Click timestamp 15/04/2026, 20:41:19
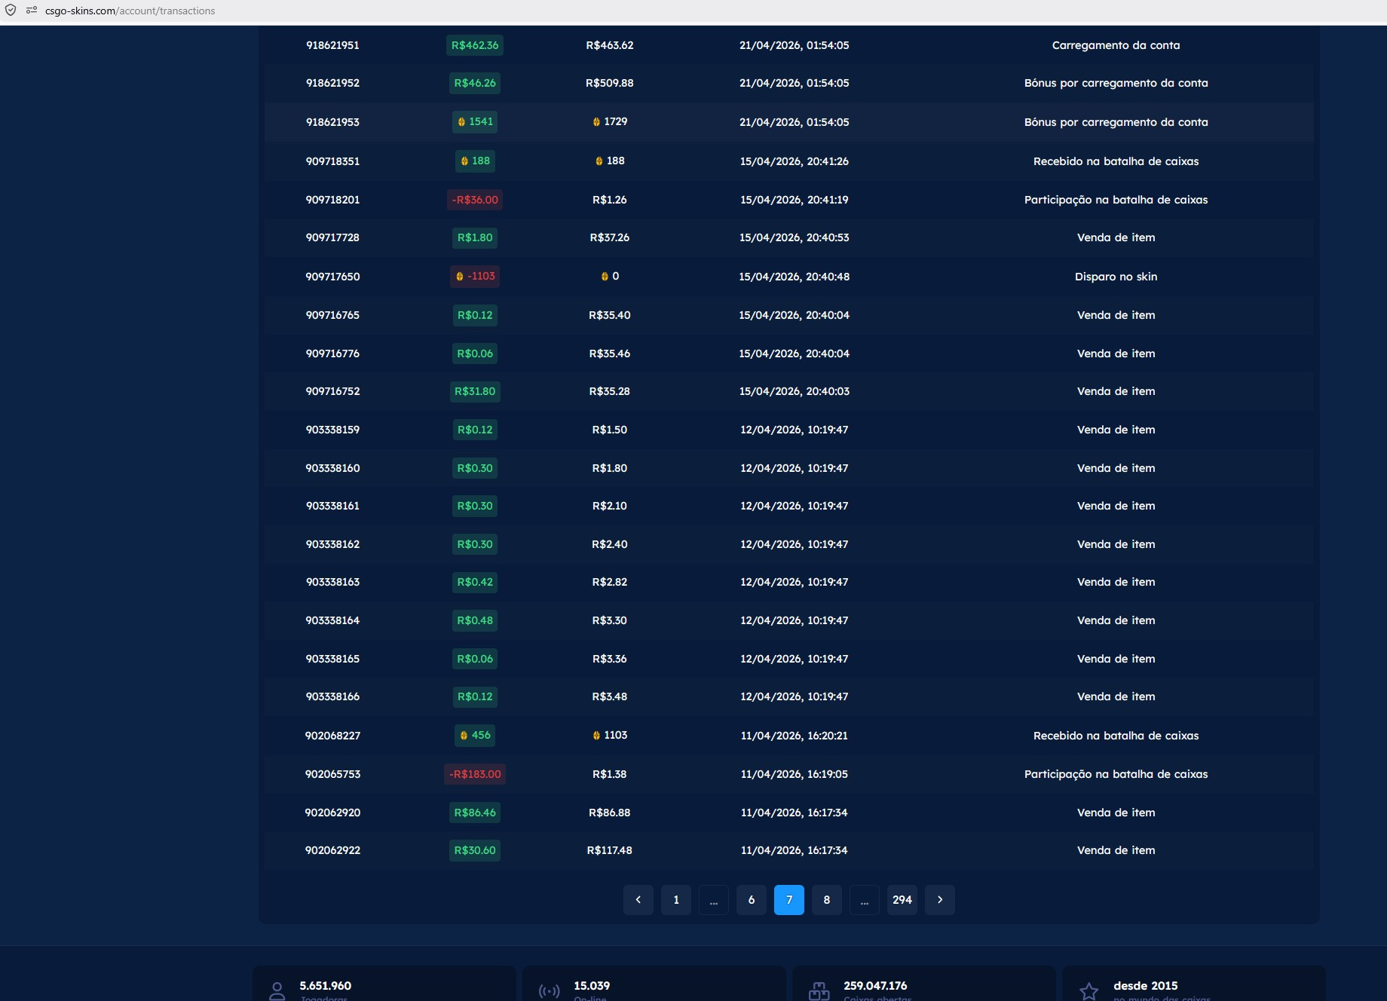The image size is (1387, 1001). (x=795, y=200)
